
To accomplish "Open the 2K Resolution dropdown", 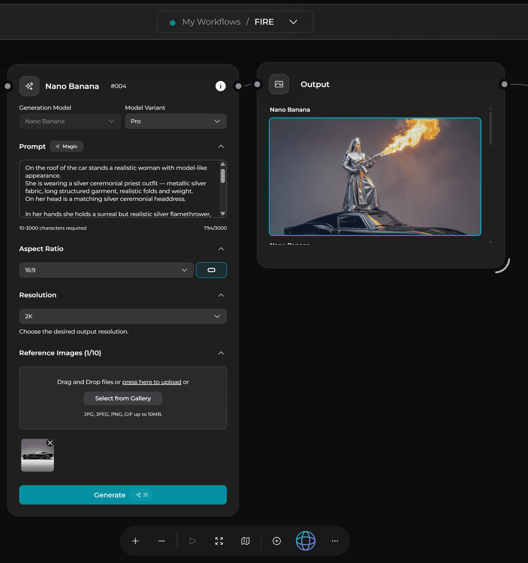I will tap(123, 316).
